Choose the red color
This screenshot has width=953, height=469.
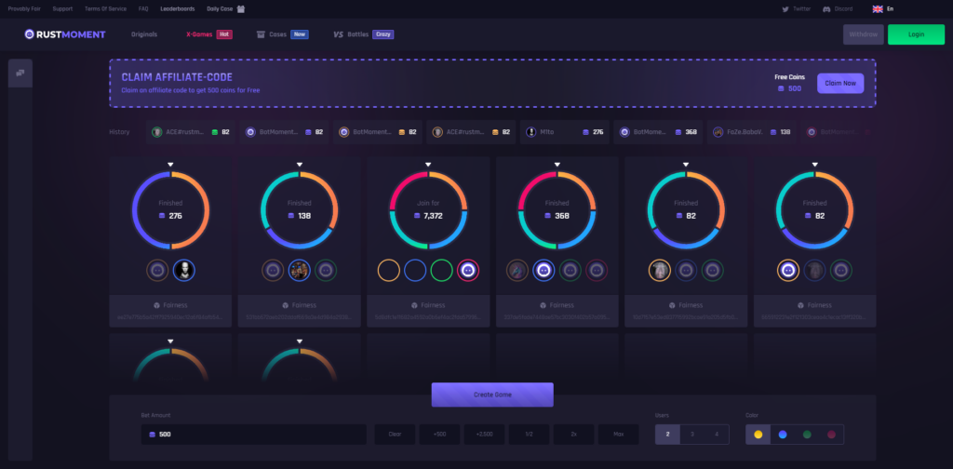click(x=831, y=435)
